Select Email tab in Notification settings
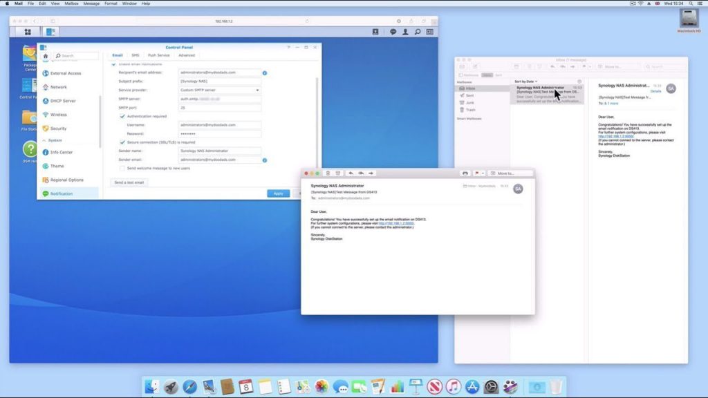The width and height of the screenshot is (708, 398). 118,55
